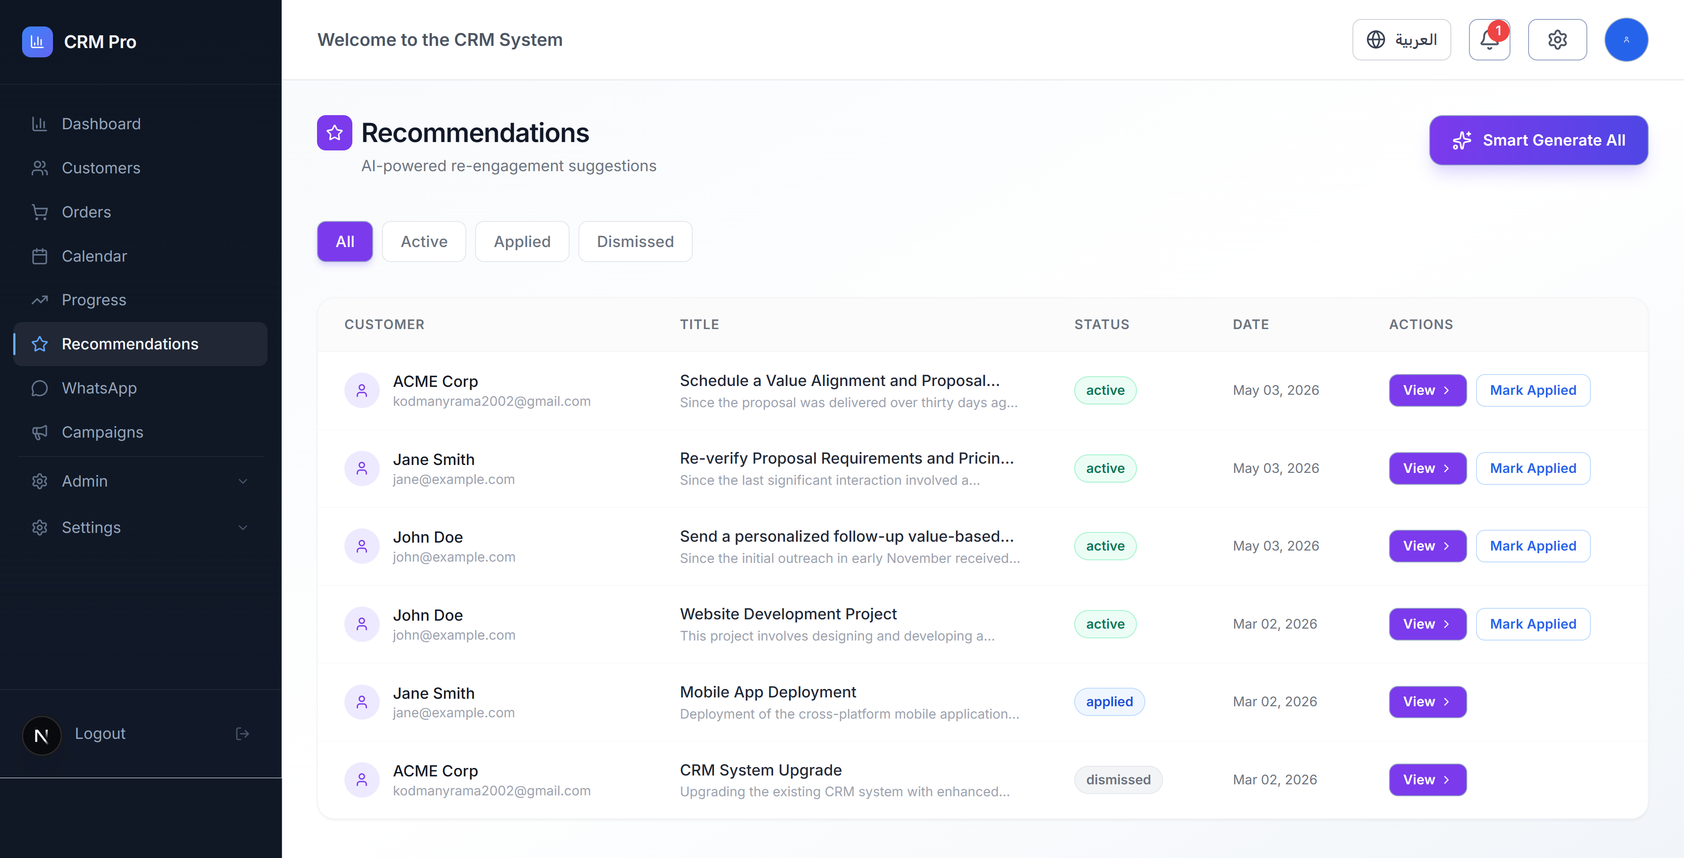Select the All filter tab
Image resolution: width=1684 pixels, height=858 pixels.
(345, 242)
